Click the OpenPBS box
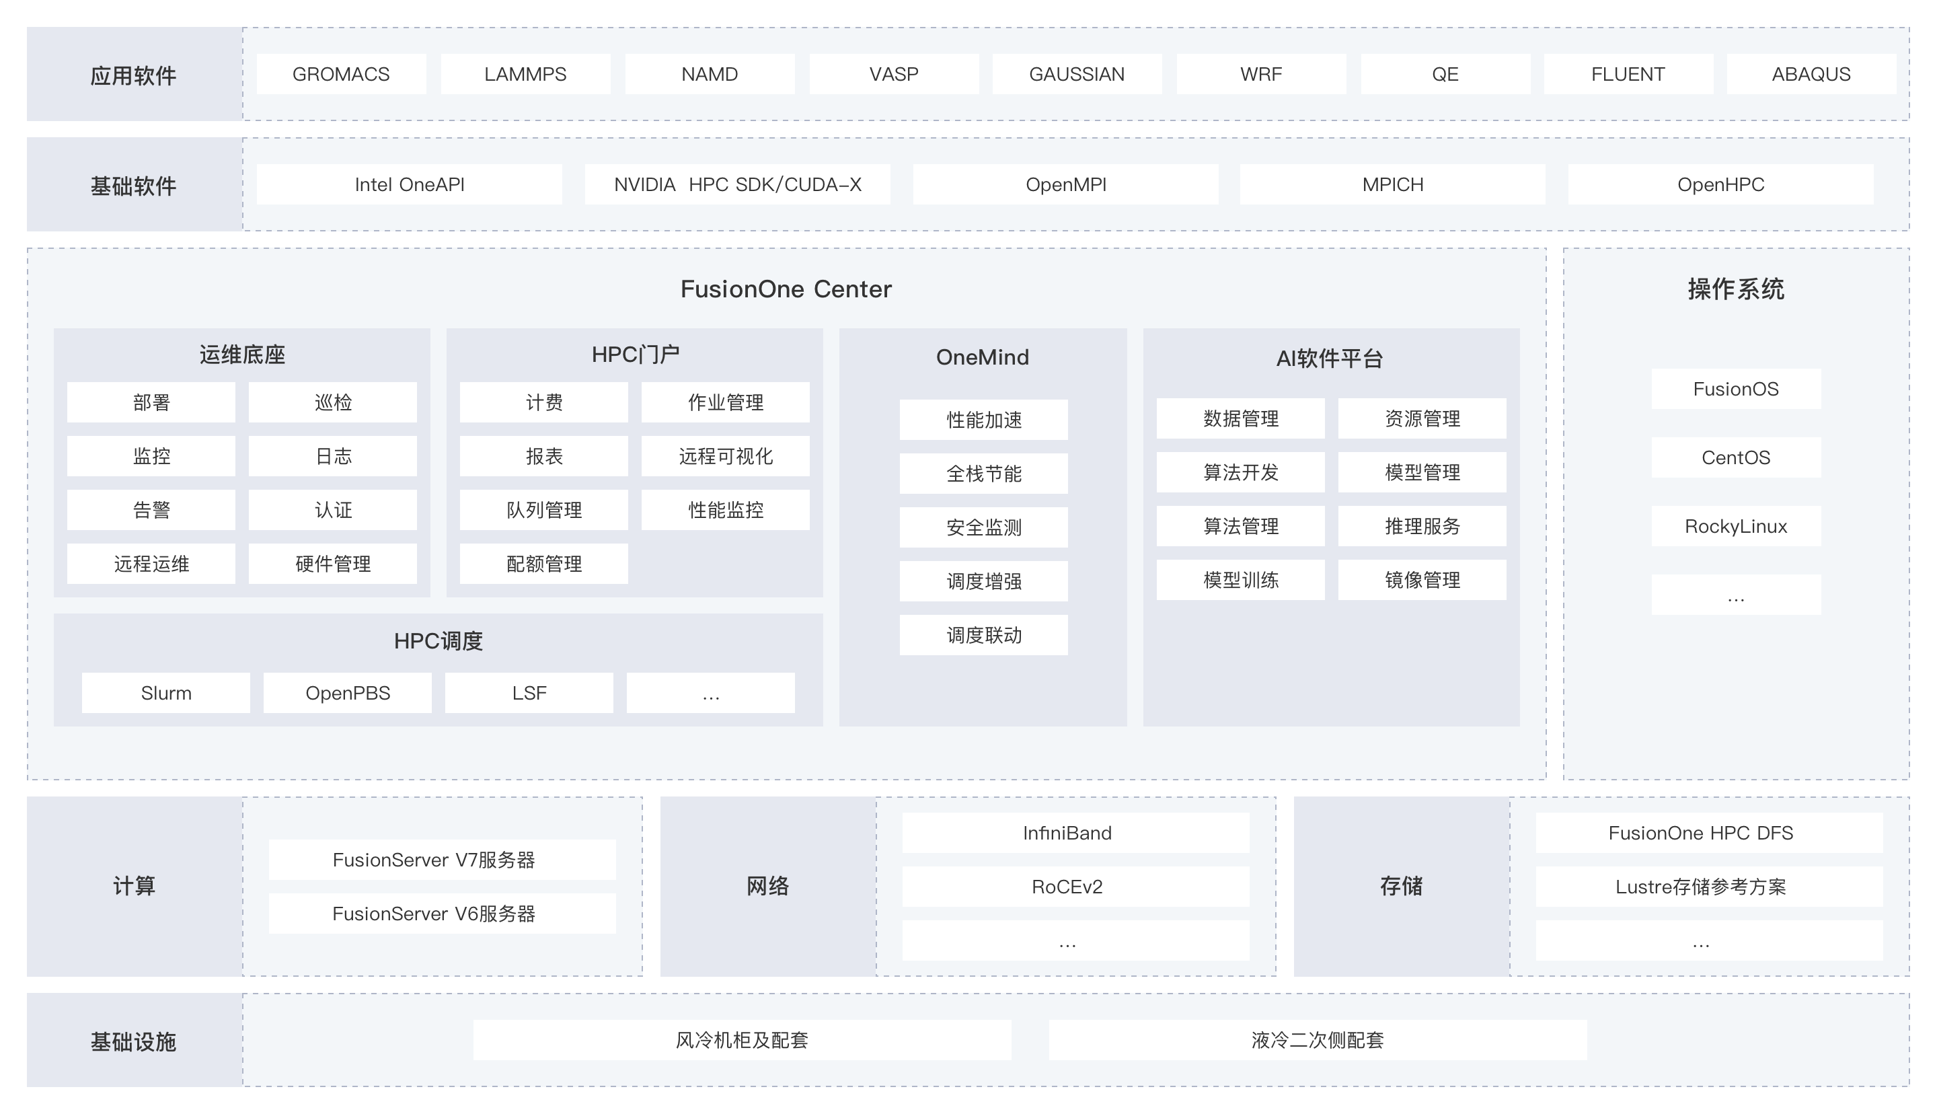 tap(348, 693)
